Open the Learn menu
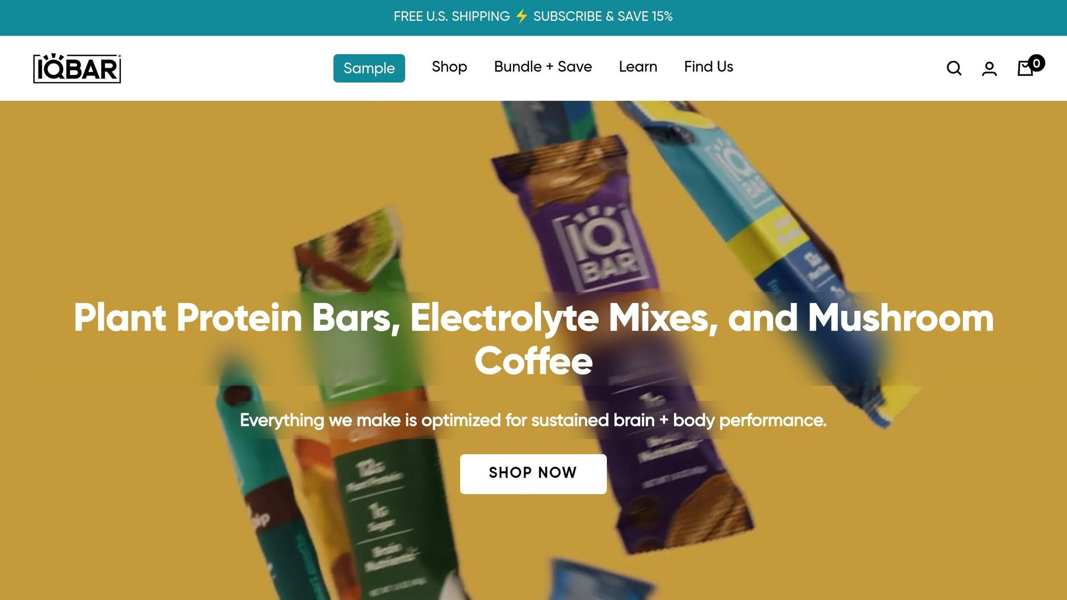 pyautogui.click(x=638, y=67)
